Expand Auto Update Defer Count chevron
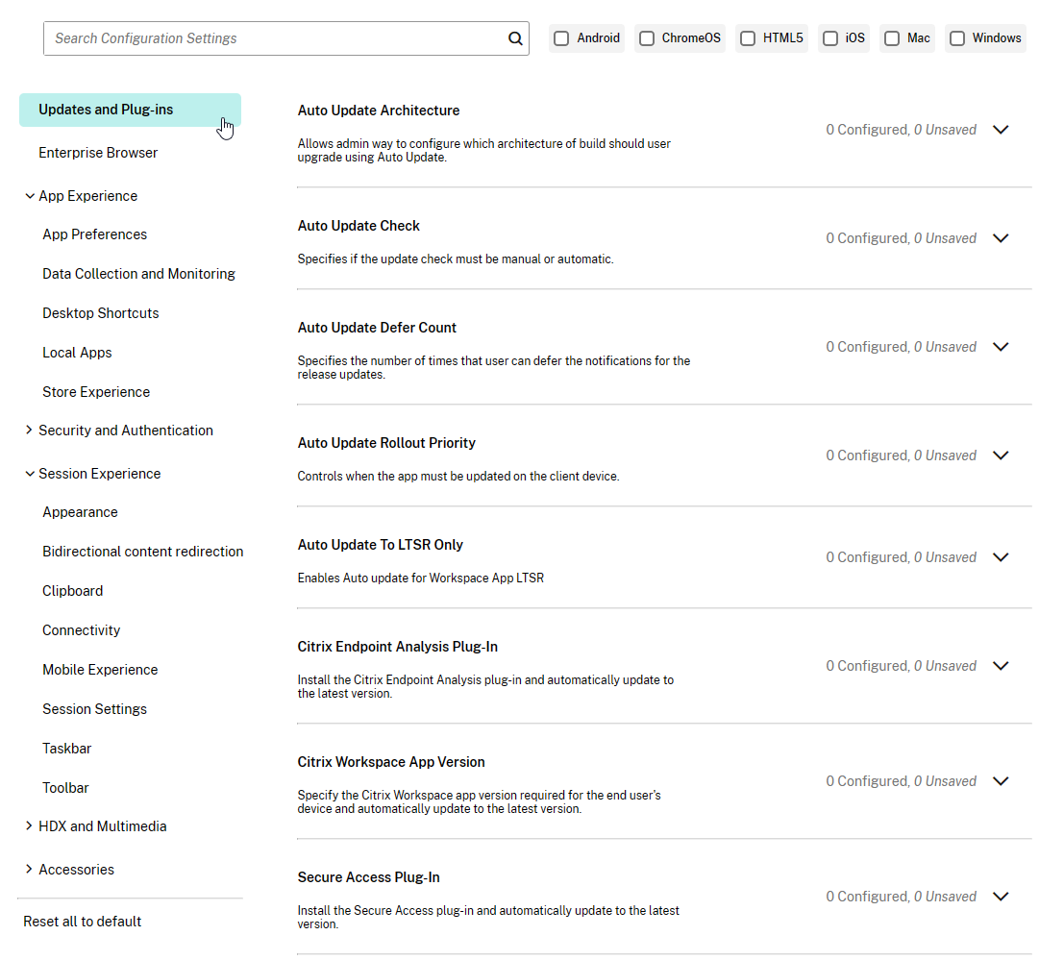Screen dimensions: 1039x960 (1001, 347)
